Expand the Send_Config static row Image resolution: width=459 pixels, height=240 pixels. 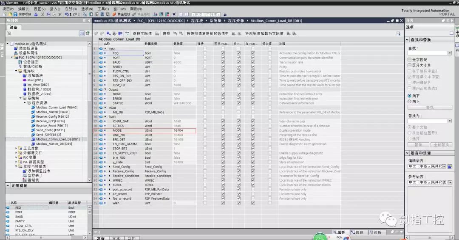pos(110,166)
